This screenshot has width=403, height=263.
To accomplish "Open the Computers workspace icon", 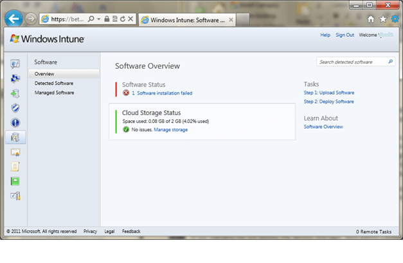I will [x=15, y=78].
